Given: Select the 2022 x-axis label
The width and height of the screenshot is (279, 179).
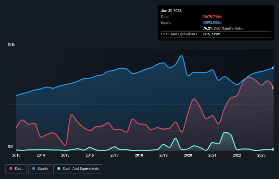Looking at the screenshot, I should (237, 155).
